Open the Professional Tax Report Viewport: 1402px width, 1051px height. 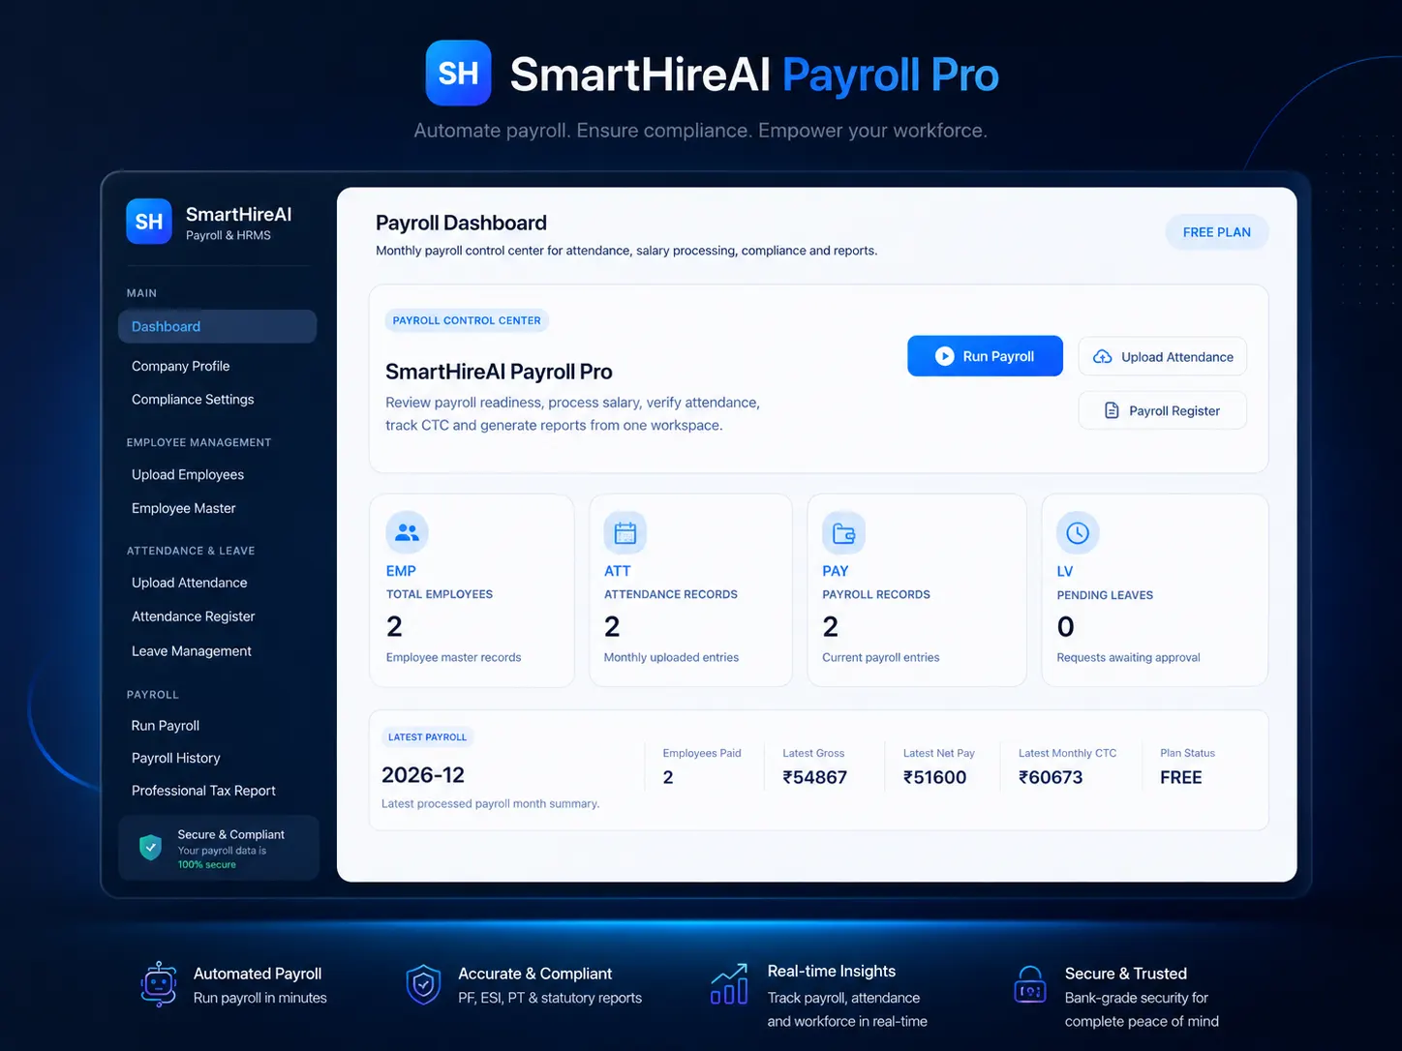pyautogui.click(x=203, y=791)
